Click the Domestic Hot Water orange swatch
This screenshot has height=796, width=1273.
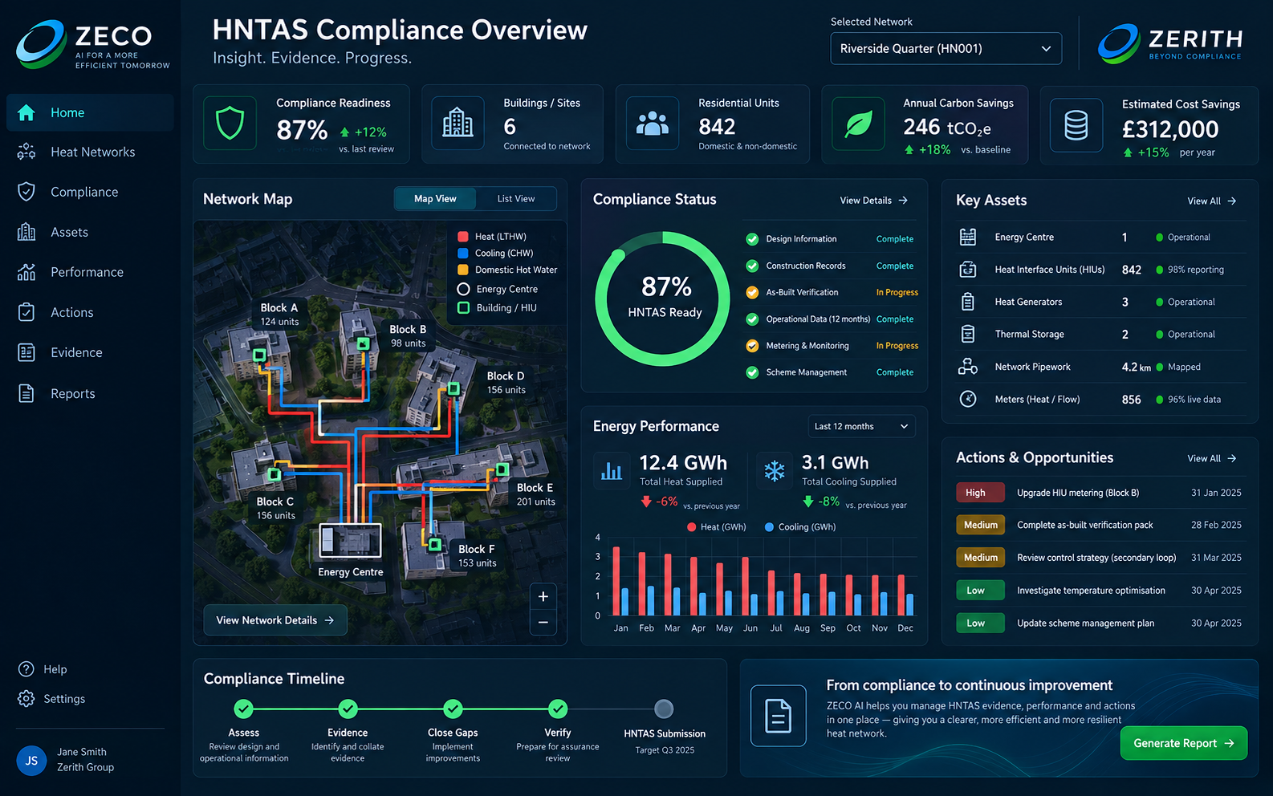coord(463,270)
